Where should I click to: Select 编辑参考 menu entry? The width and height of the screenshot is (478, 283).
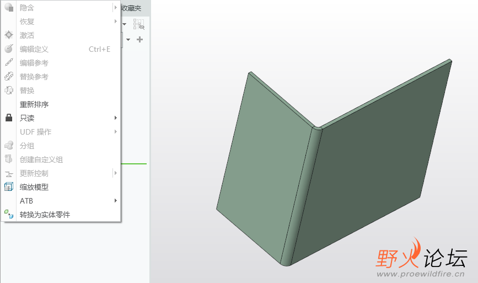(x=61, y=63)
